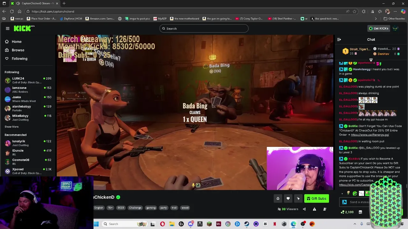This screenshot has height=229, width=408.
Task: Expand the bookmarks overflow chevron
Action: 376,19
